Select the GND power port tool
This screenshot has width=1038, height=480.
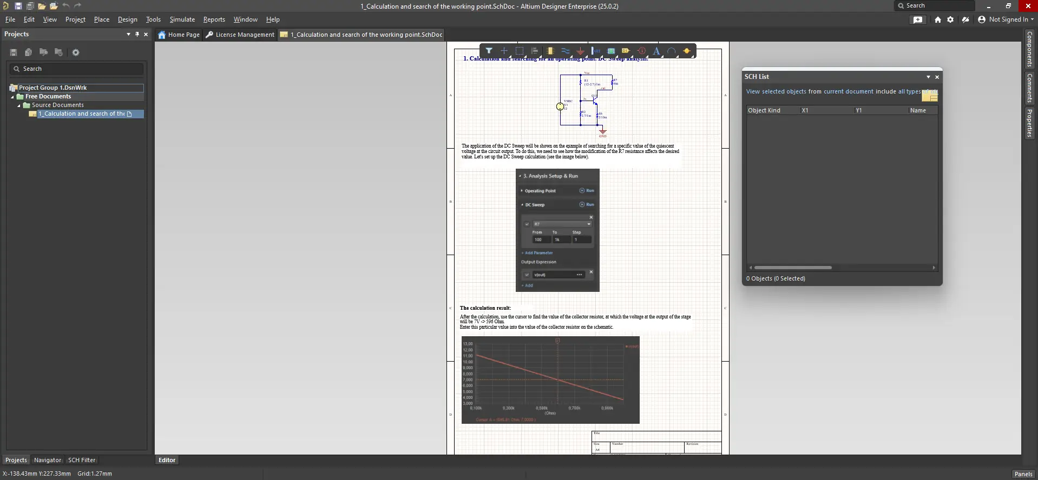(x=580, y=51)
